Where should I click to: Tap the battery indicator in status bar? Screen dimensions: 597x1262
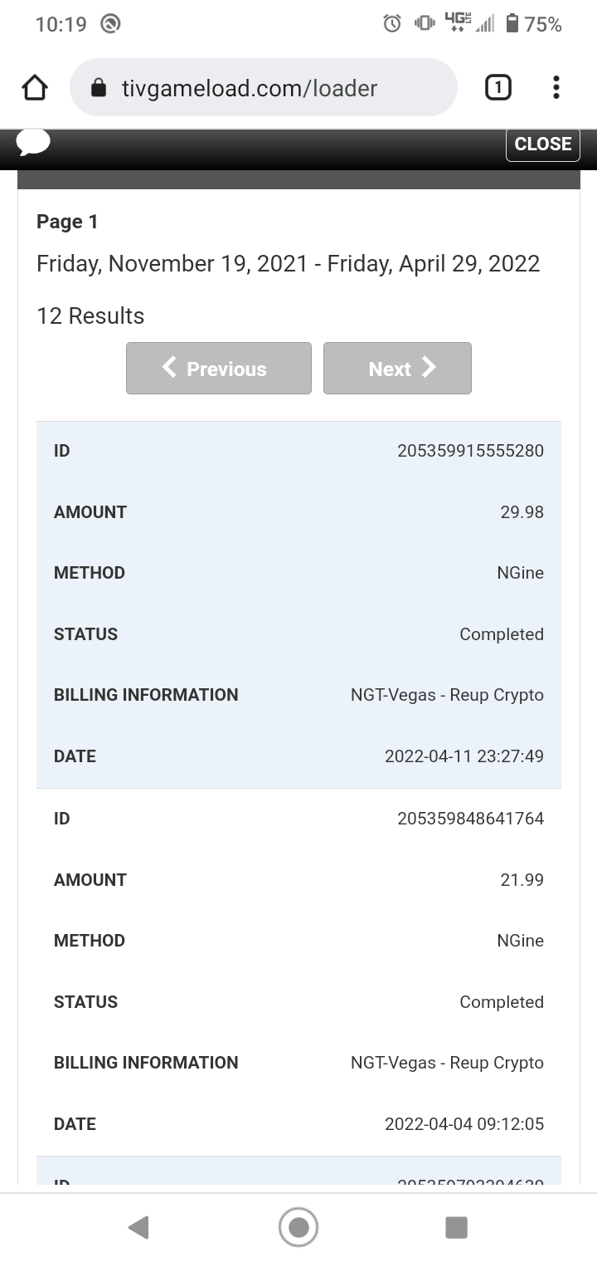(x=512, y=24)
